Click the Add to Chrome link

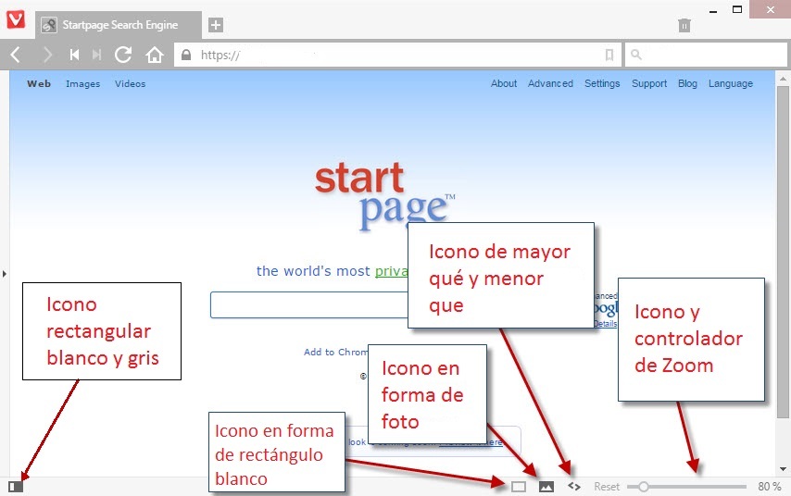(336, 352)
